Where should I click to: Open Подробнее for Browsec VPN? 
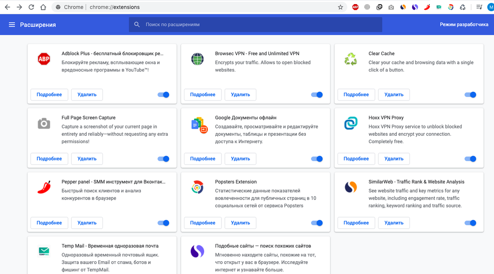click(x=203, y=95)
